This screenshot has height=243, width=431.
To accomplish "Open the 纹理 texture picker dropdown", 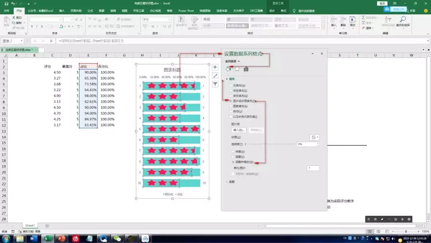I will [314, 137].
